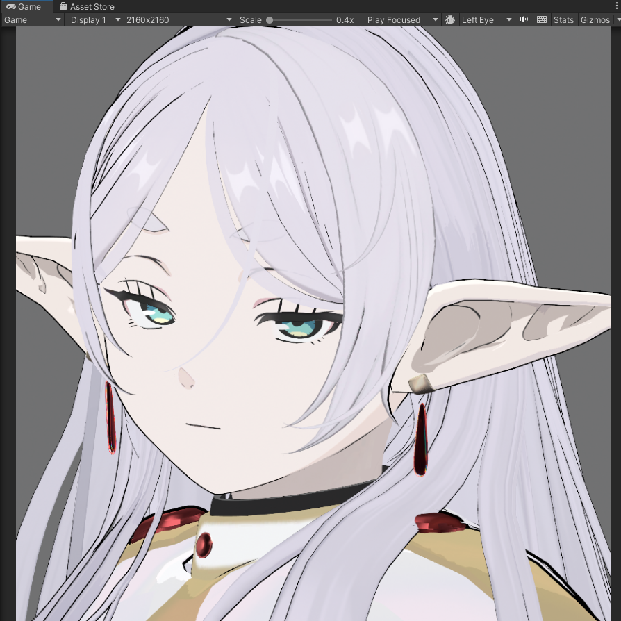Click the Scale slider handle
The width and height of the screenshot is (621, 621).
(x=270, y=20)
